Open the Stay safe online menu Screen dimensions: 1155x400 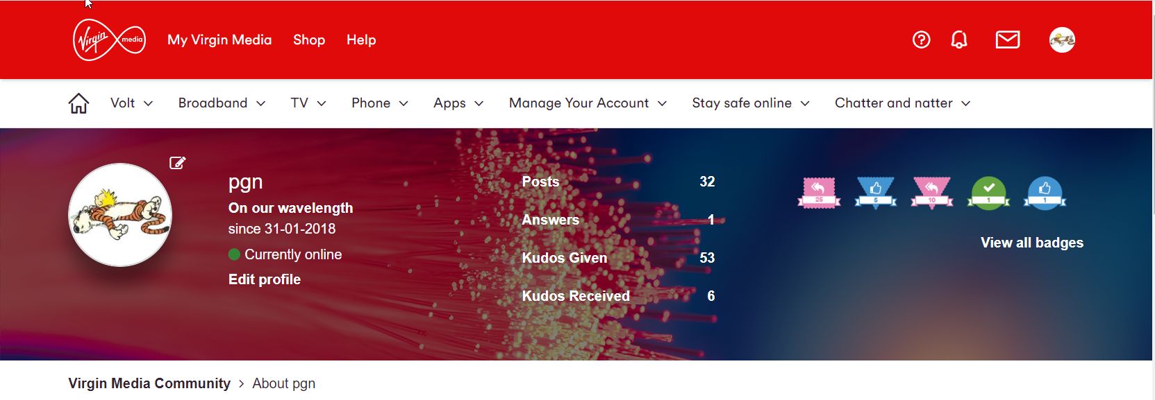(750, 103)
